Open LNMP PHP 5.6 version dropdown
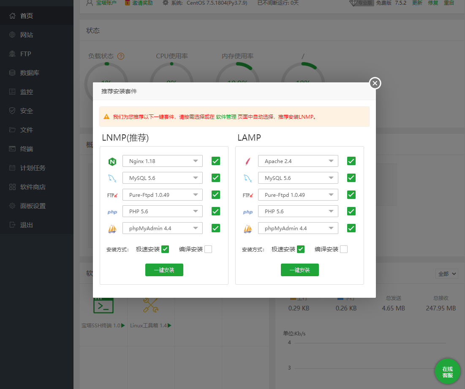The height and width of the screenshot is (389, 465). pos(163,212)
